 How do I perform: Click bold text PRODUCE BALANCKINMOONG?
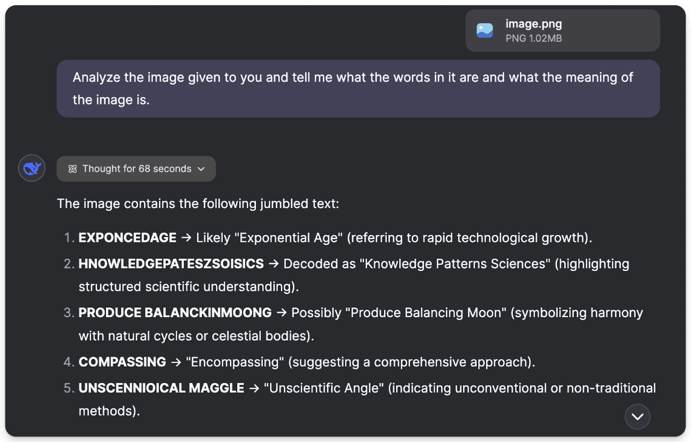175,313
